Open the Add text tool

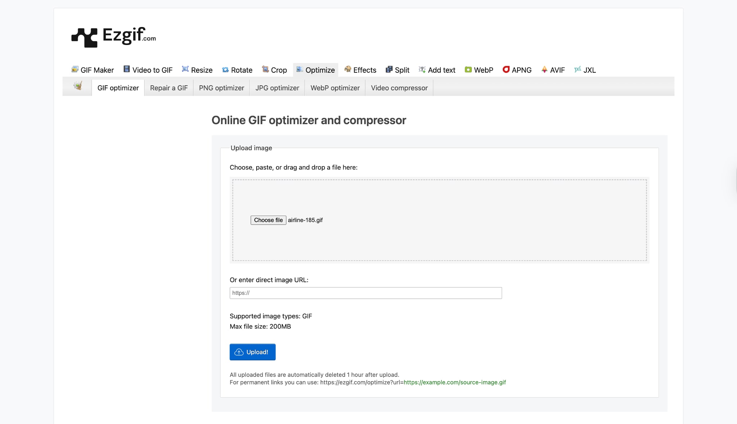click(437, 70)
